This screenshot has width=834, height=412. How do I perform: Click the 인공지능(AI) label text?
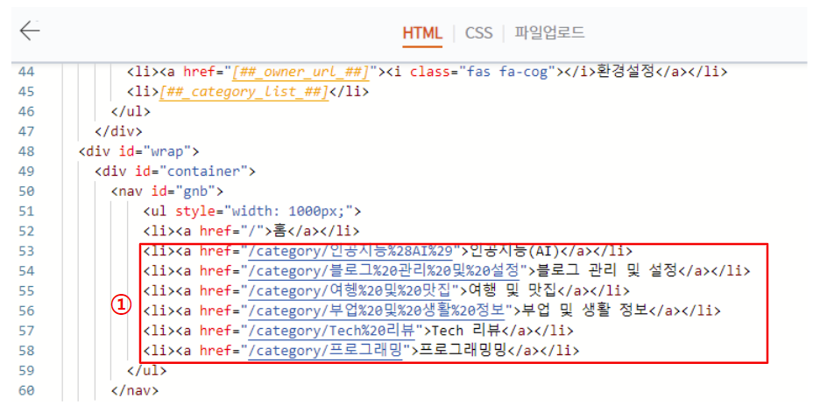[513, 250]
